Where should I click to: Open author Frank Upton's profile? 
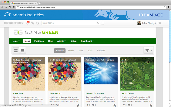coord(55,93)
